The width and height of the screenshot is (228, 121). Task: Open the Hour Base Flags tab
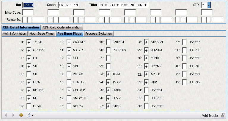pos(42,34)
